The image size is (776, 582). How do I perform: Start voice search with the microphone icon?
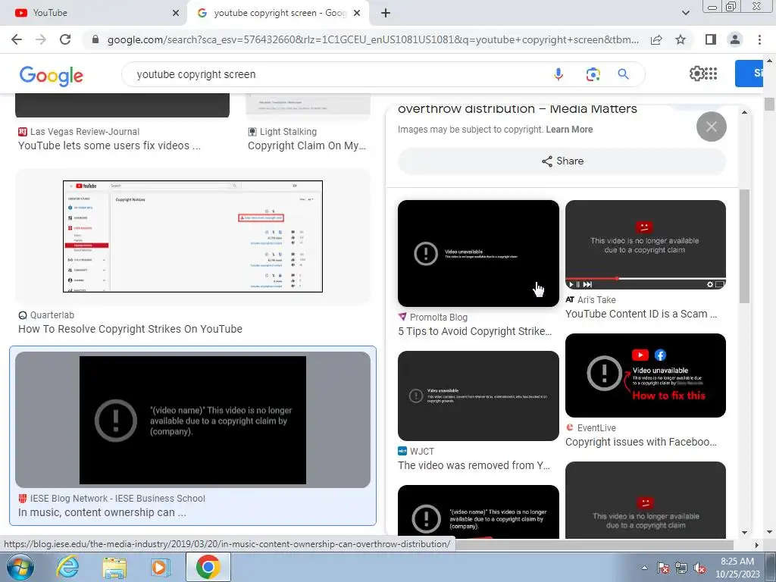[x=559, y=74]
